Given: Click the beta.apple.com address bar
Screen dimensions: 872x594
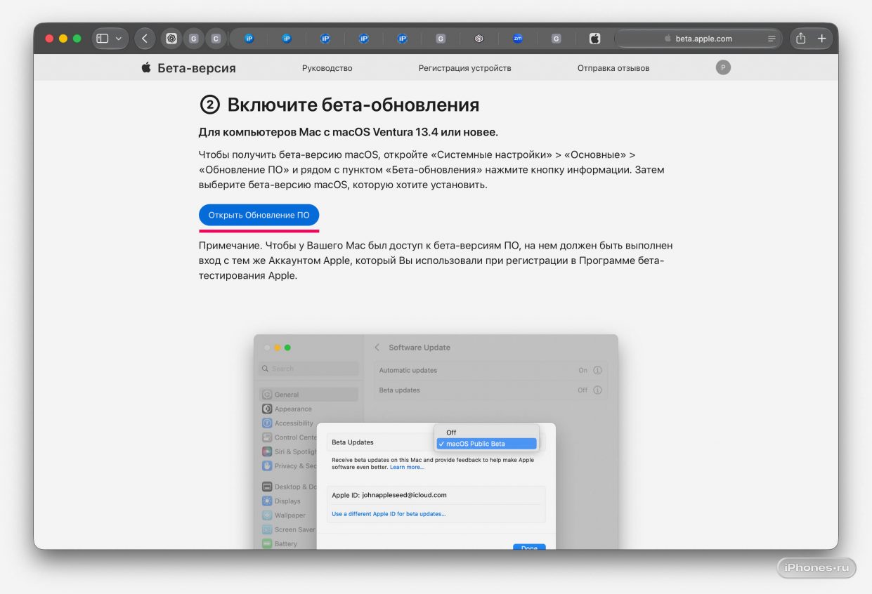Looking at the screenshot, I should (698, 39).
